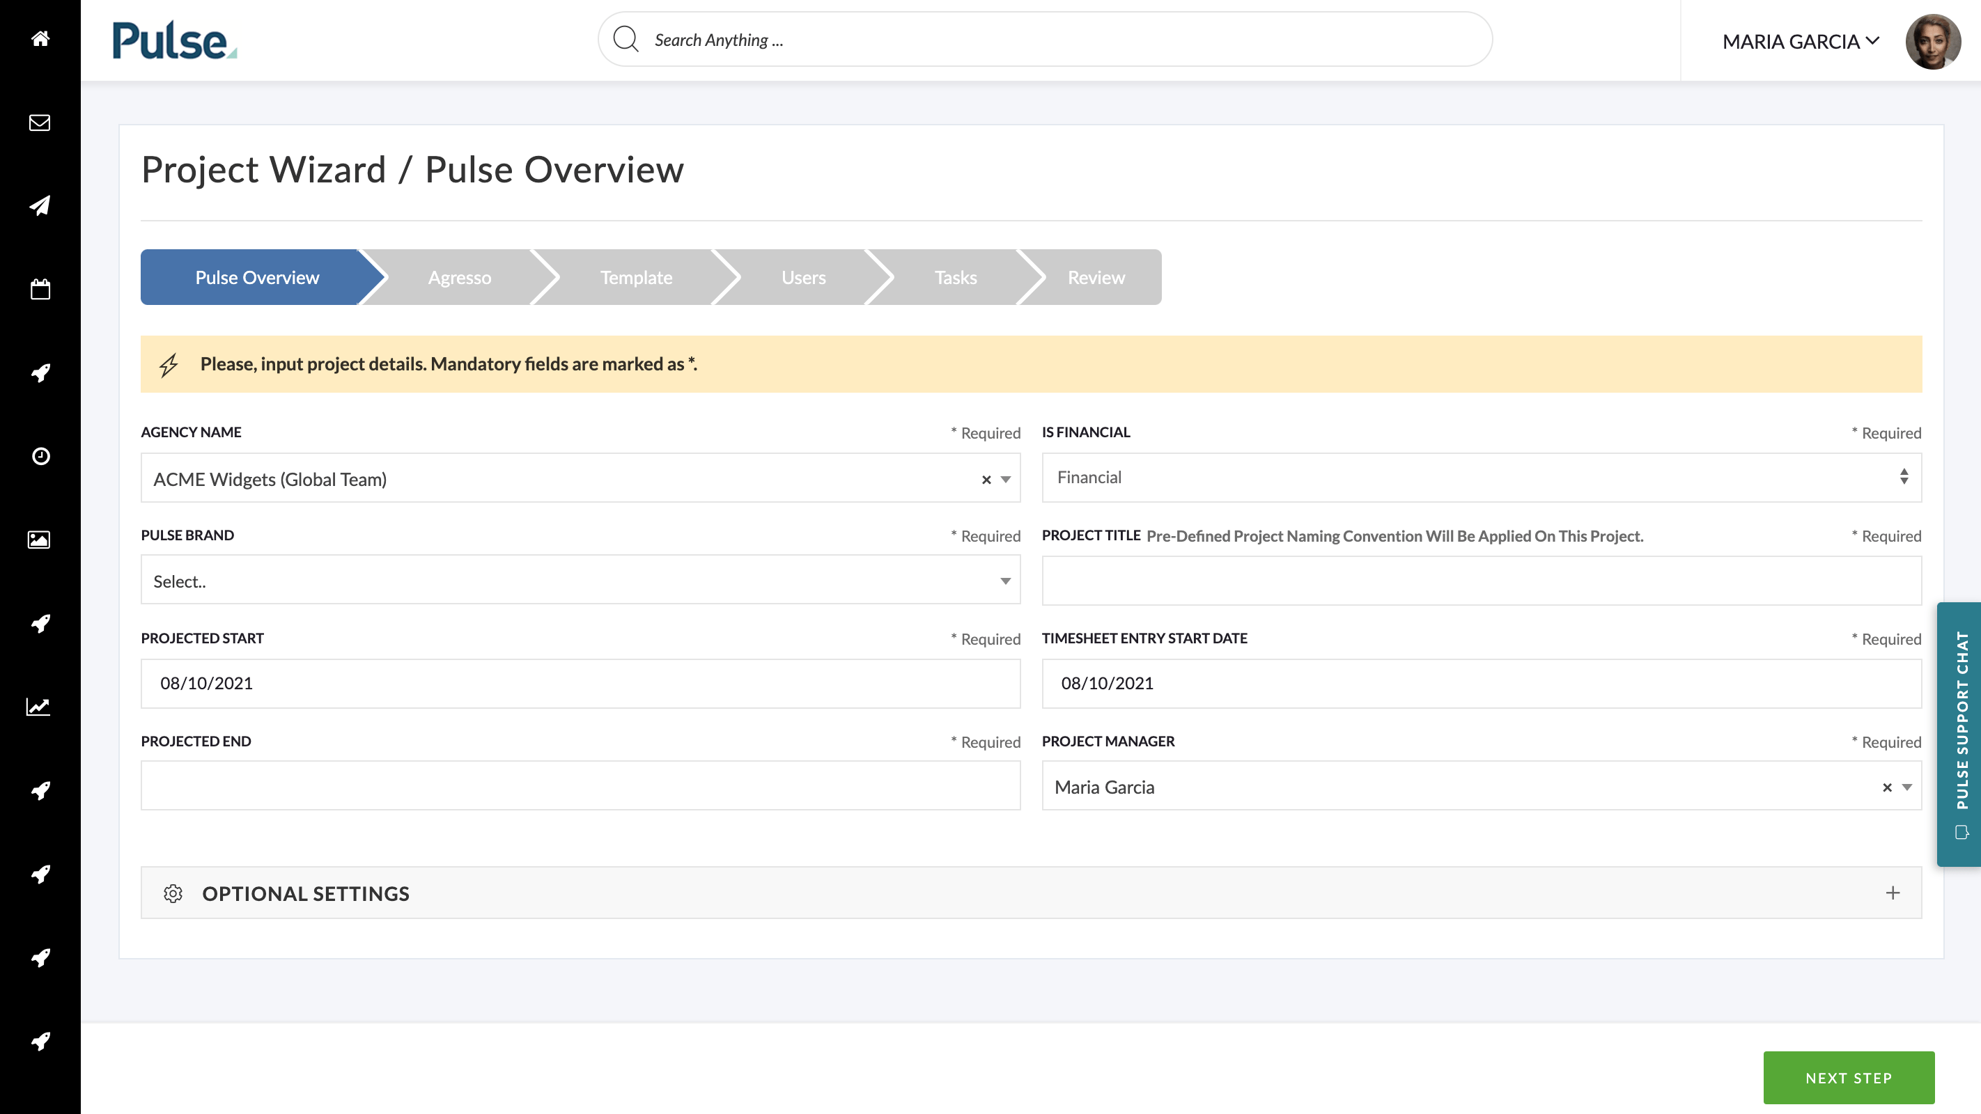This screenshot has width=1981, height=1114.
Task: Open the image gallery icon in sidebar
Action: pyautogui.click(x=40, y=540)
